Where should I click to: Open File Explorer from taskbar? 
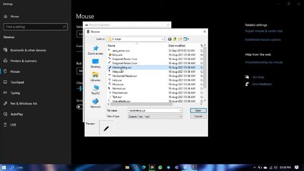click(x=127, y=167)
